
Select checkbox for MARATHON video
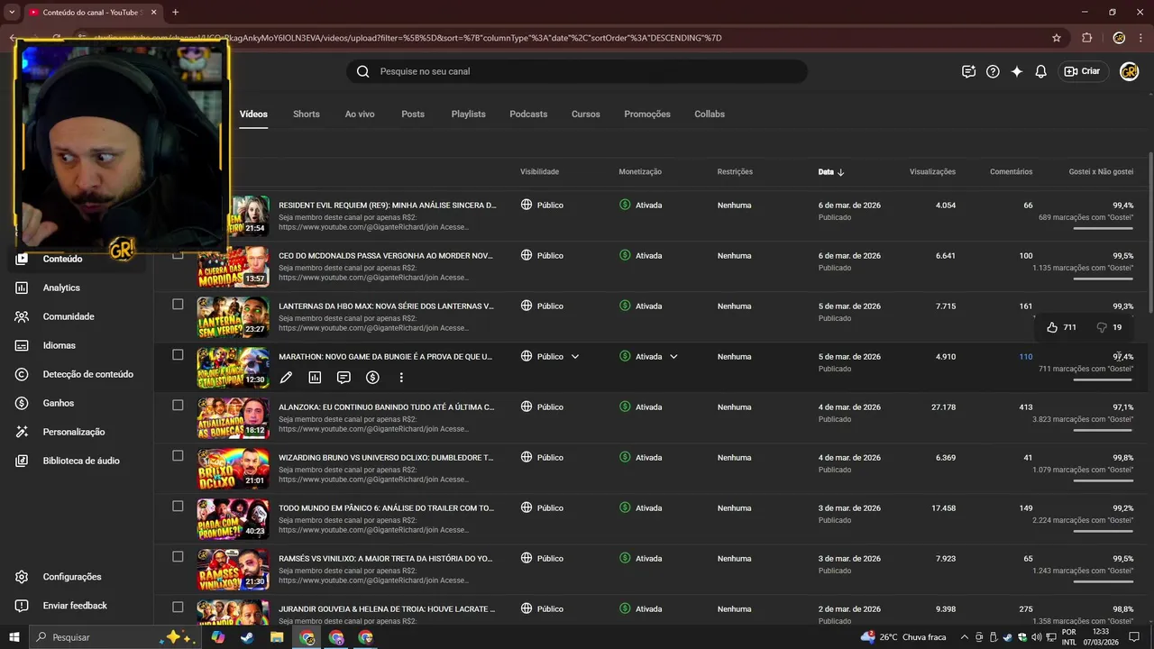pos(178,355)
